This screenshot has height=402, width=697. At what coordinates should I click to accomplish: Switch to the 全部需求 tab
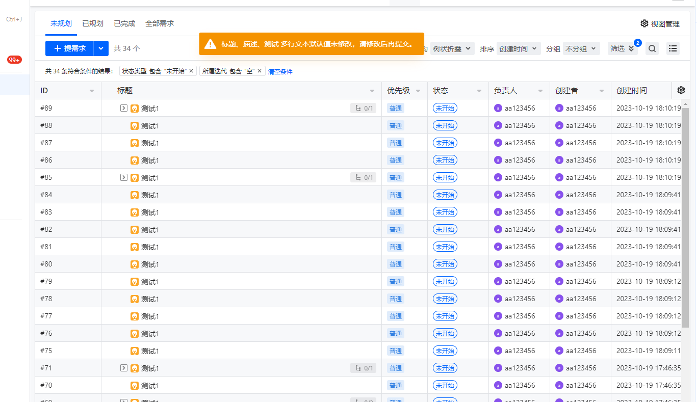point(160,23)
